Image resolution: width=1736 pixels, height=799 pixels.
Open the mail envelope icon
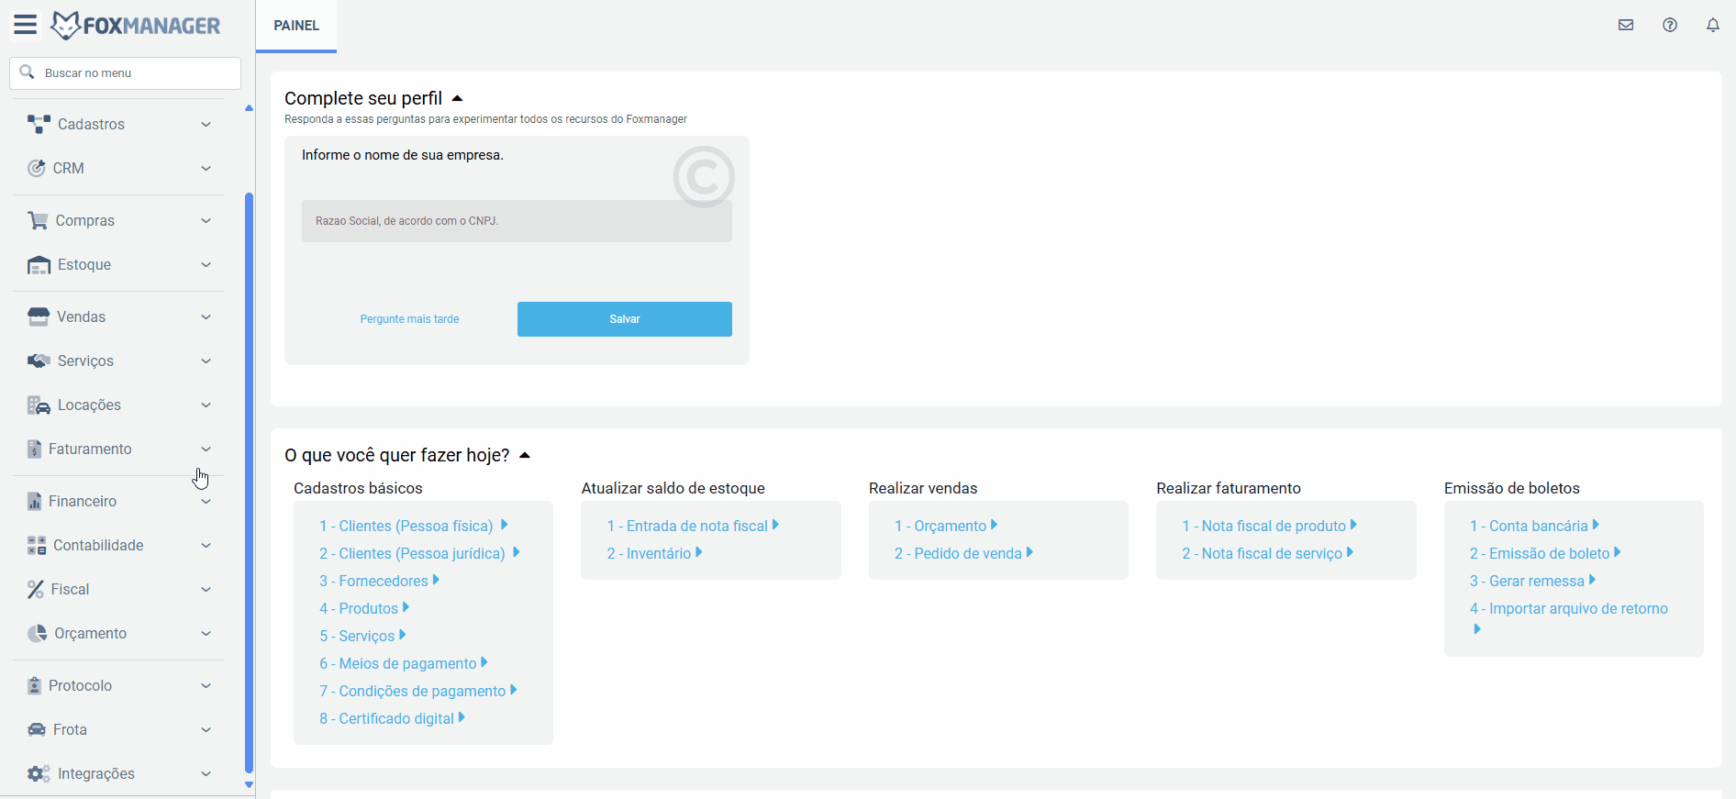1626,25
